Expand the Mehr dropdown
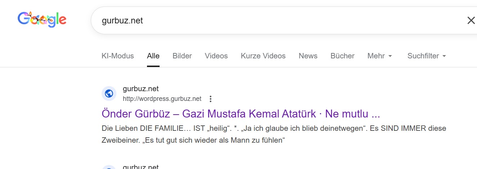The height and width of the screenshot is (169, 477). (379, 56)
